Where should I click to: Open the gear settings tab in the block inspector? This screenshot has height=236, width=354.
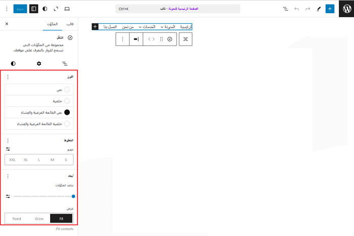coord(39,63)
